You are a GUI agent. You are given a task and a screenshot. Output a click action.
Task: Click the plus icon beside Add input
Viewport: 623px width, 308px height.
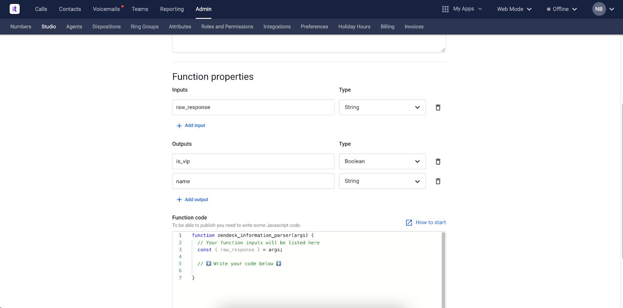179,126
